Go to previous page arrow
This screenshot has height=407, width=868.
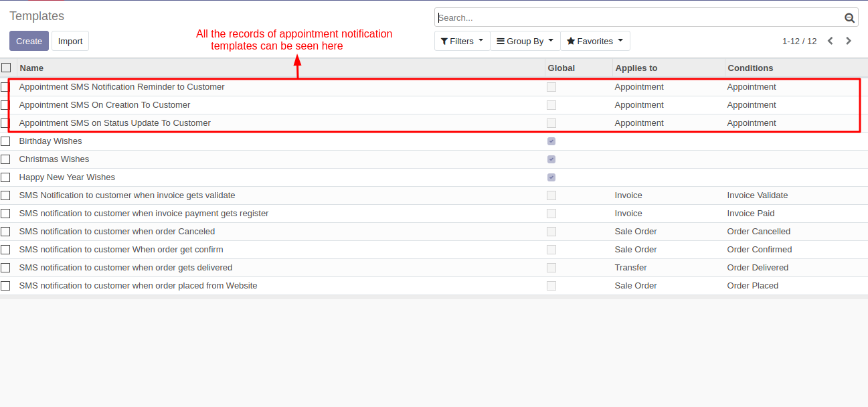(x=831, y=41)
